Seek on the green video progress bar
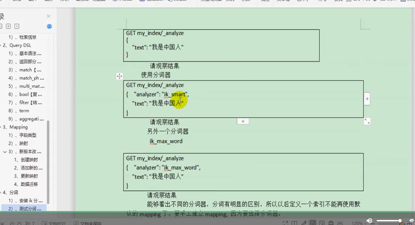415x225 pixels. (207, 211)
